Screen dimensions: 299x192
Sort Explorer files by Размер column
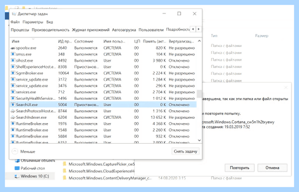coord(262,36)
